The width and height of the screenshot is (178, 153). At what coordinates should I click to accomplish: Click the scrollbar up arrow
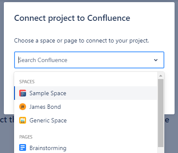point(160,76)
